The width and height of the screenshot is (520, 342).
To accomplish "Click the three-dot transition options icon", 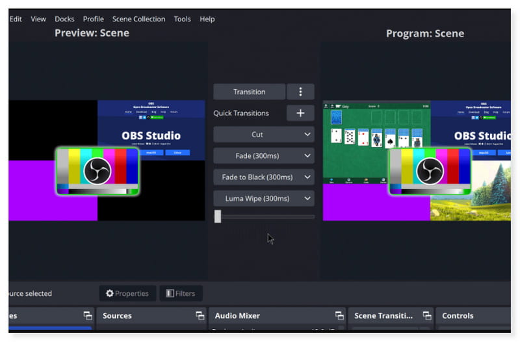I will [x=300, y=92].
